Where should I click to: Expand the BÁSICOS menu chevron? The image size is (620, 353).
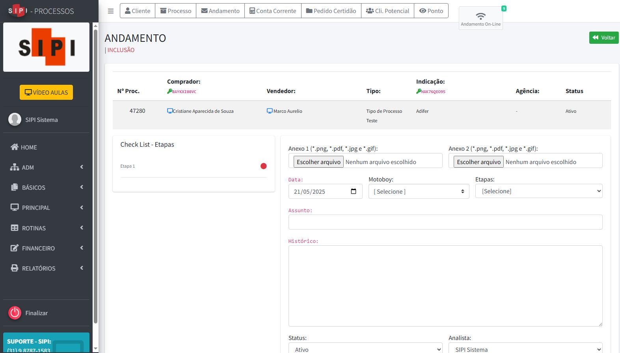point(82,187)
